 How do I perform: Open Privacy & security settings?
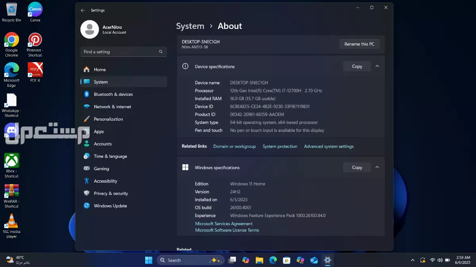coord(123,193)
